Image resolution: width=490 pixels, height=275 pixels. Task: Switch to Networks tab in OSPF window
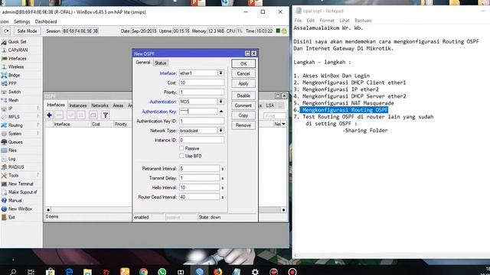point(100,105)
